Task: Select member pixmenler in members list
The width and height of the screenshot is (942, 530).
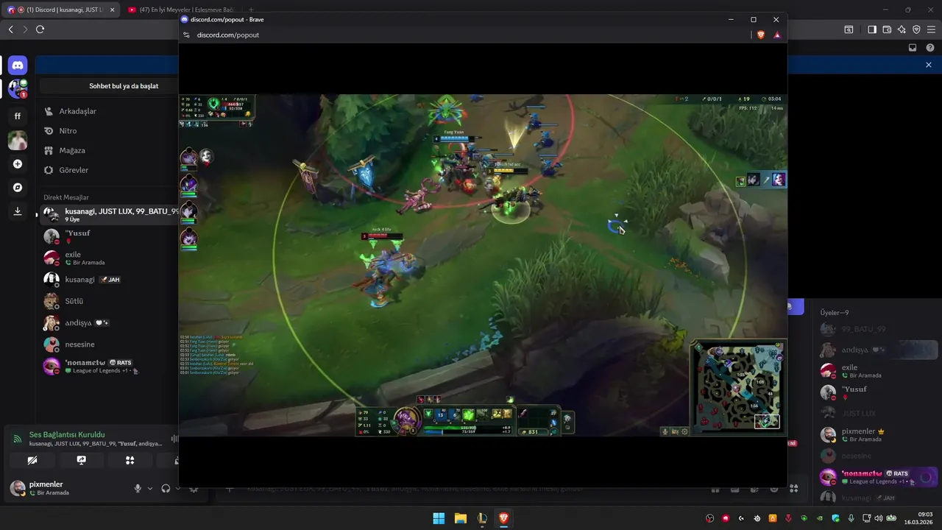Action: click(x=877, y=434)
